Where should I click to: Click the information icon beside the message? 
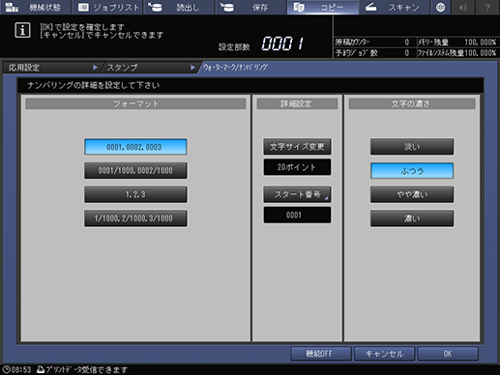pos(22,30)
